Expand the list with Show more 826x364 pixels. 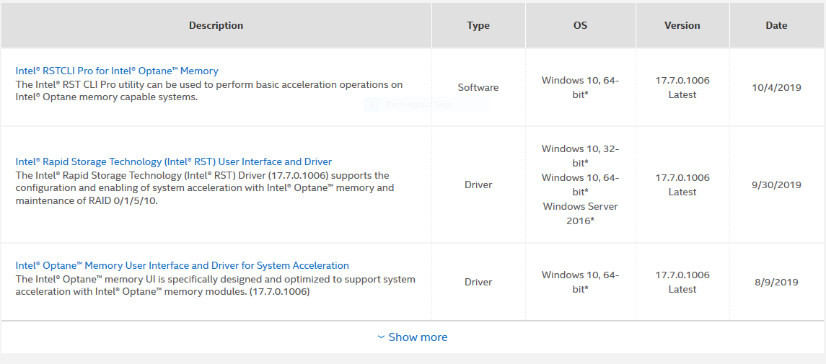413,337
